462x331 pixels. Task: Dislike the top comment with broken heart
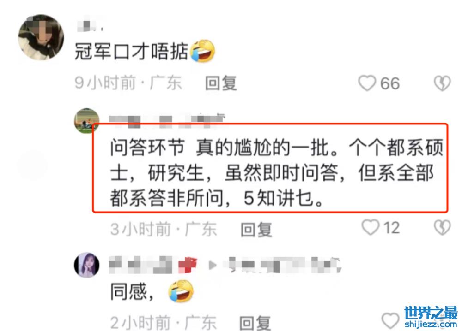[x=442, y=83]
